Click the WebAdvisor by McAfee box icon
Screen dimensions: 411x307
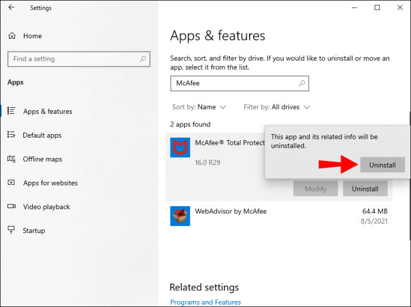point(180,216)
